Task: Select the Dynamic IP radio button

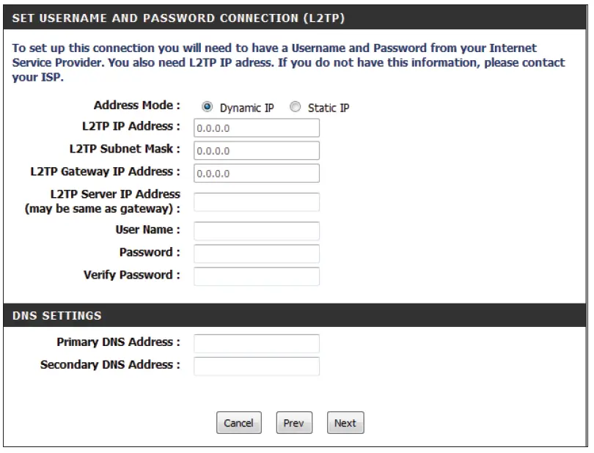Action: tap(208, 107)
